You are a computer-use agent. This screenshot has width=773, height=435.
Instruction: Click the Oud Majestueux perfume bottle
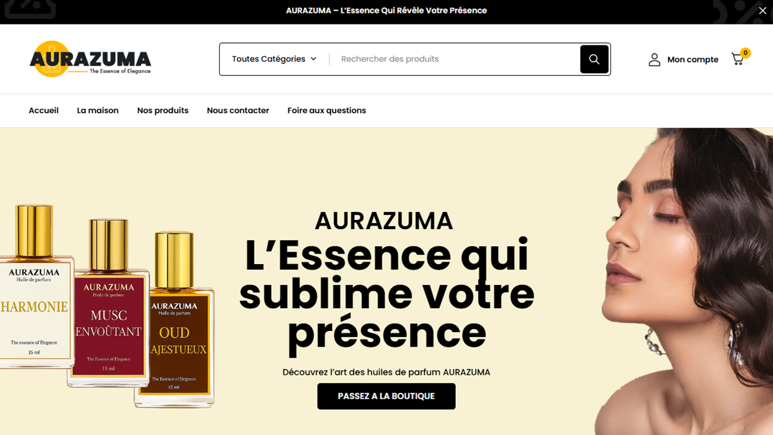click(x=175, y=319)
